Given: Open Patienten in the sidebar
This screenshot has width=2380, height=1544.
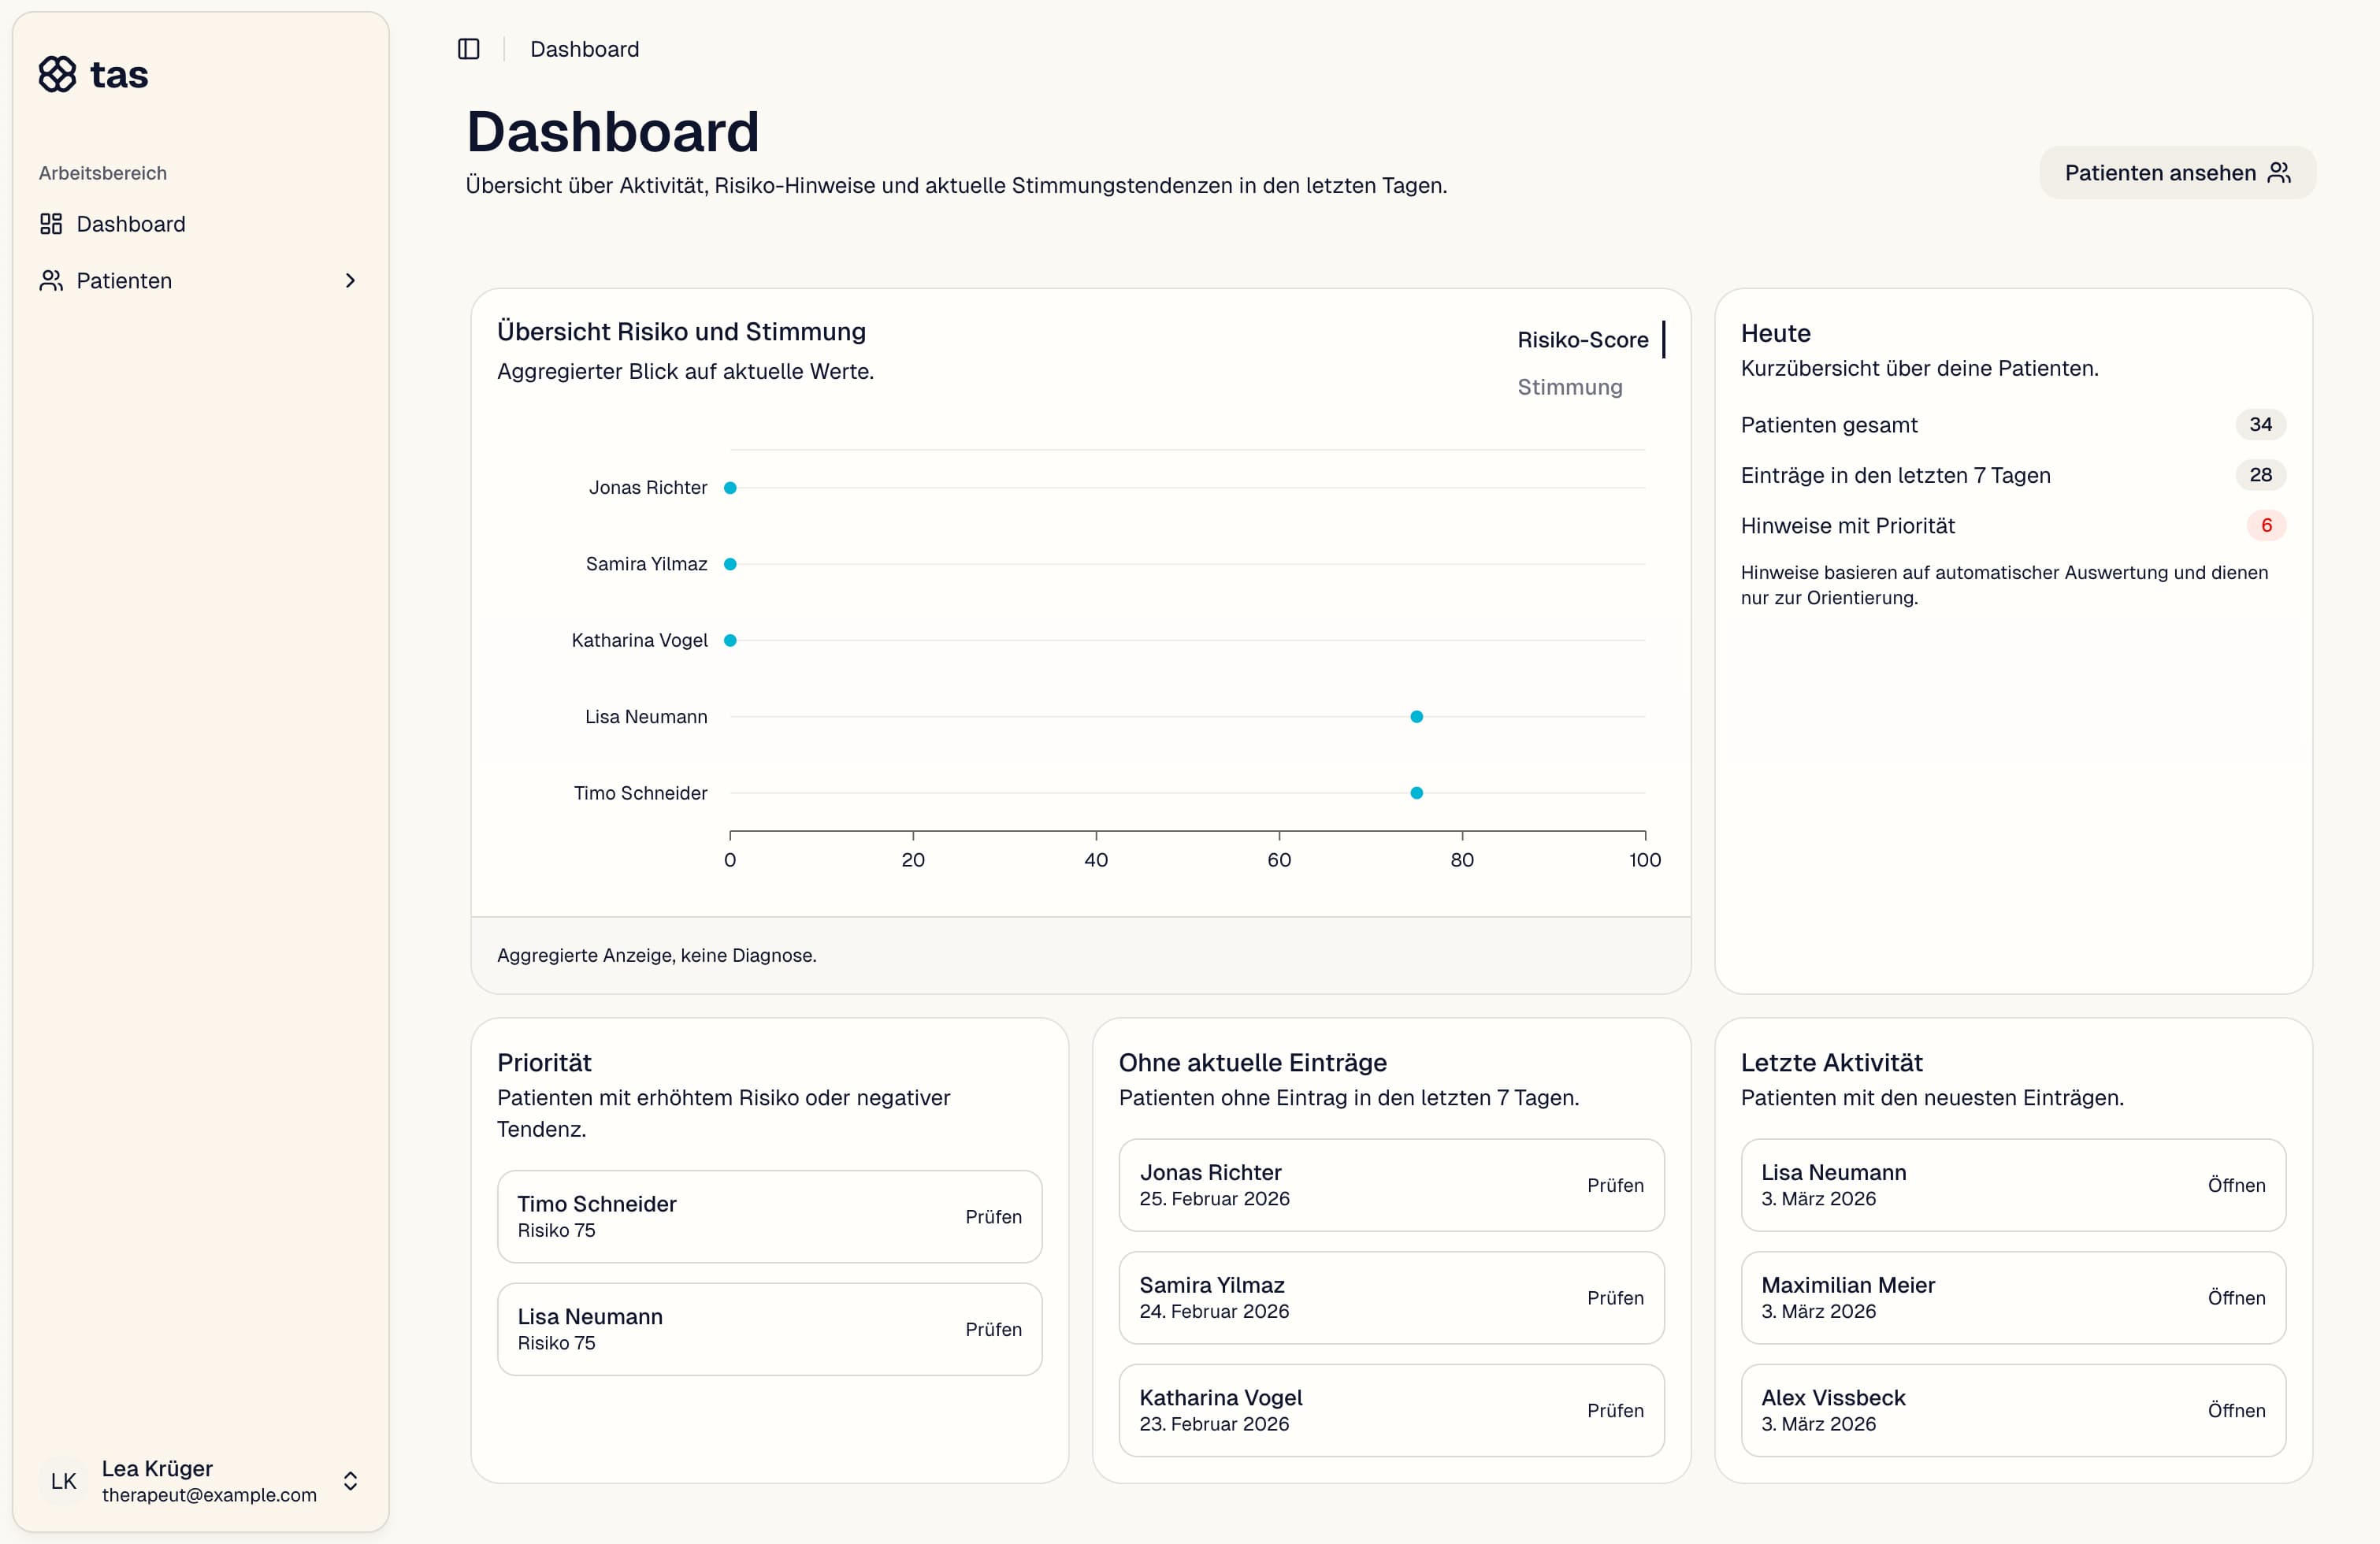Looking at the screenshot, I should pyautogui.click(x=201, y=281).
